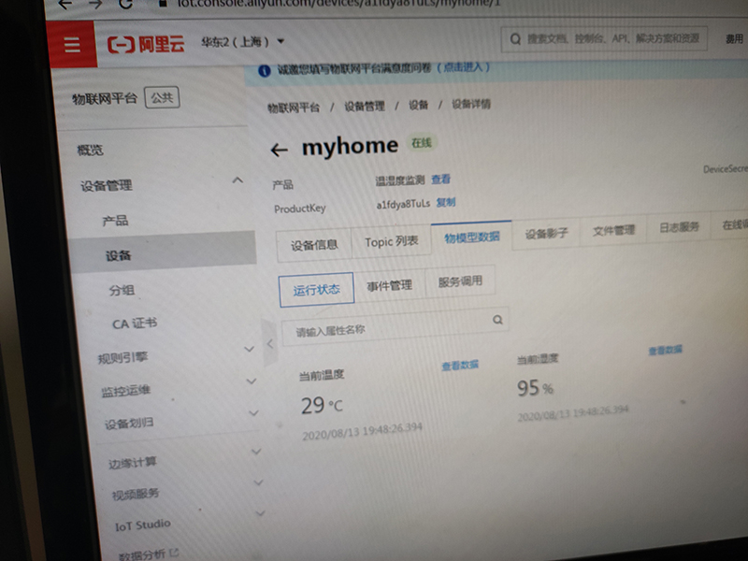The width and height of the screenshot is (748, 561).
Task: Select the 服务调用 sub-tab
Action: 460,281
